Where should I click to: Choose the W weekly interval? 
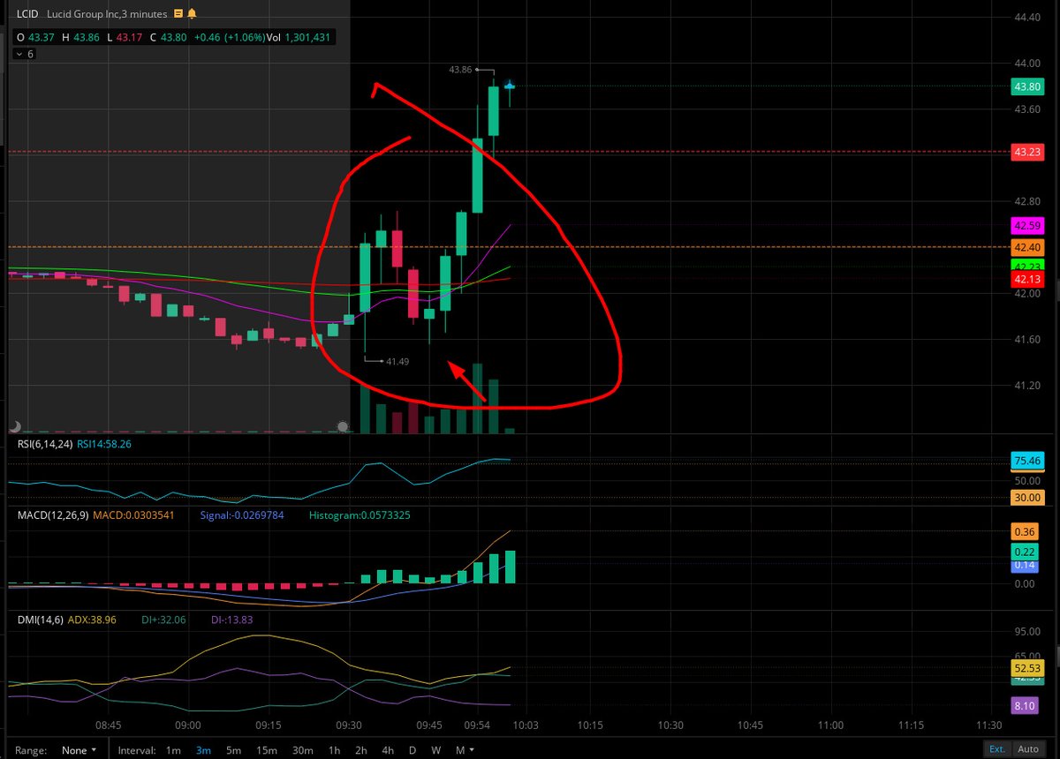coord(436,750)
